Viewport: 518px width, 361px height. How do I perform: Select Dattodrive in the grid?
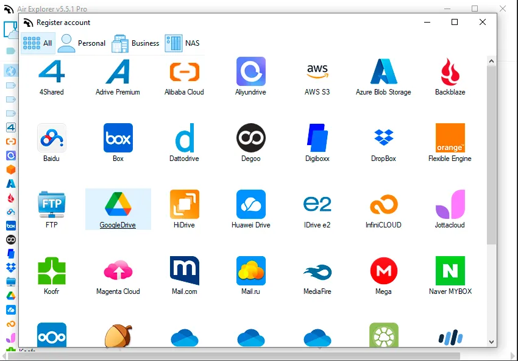pos(184,138)
